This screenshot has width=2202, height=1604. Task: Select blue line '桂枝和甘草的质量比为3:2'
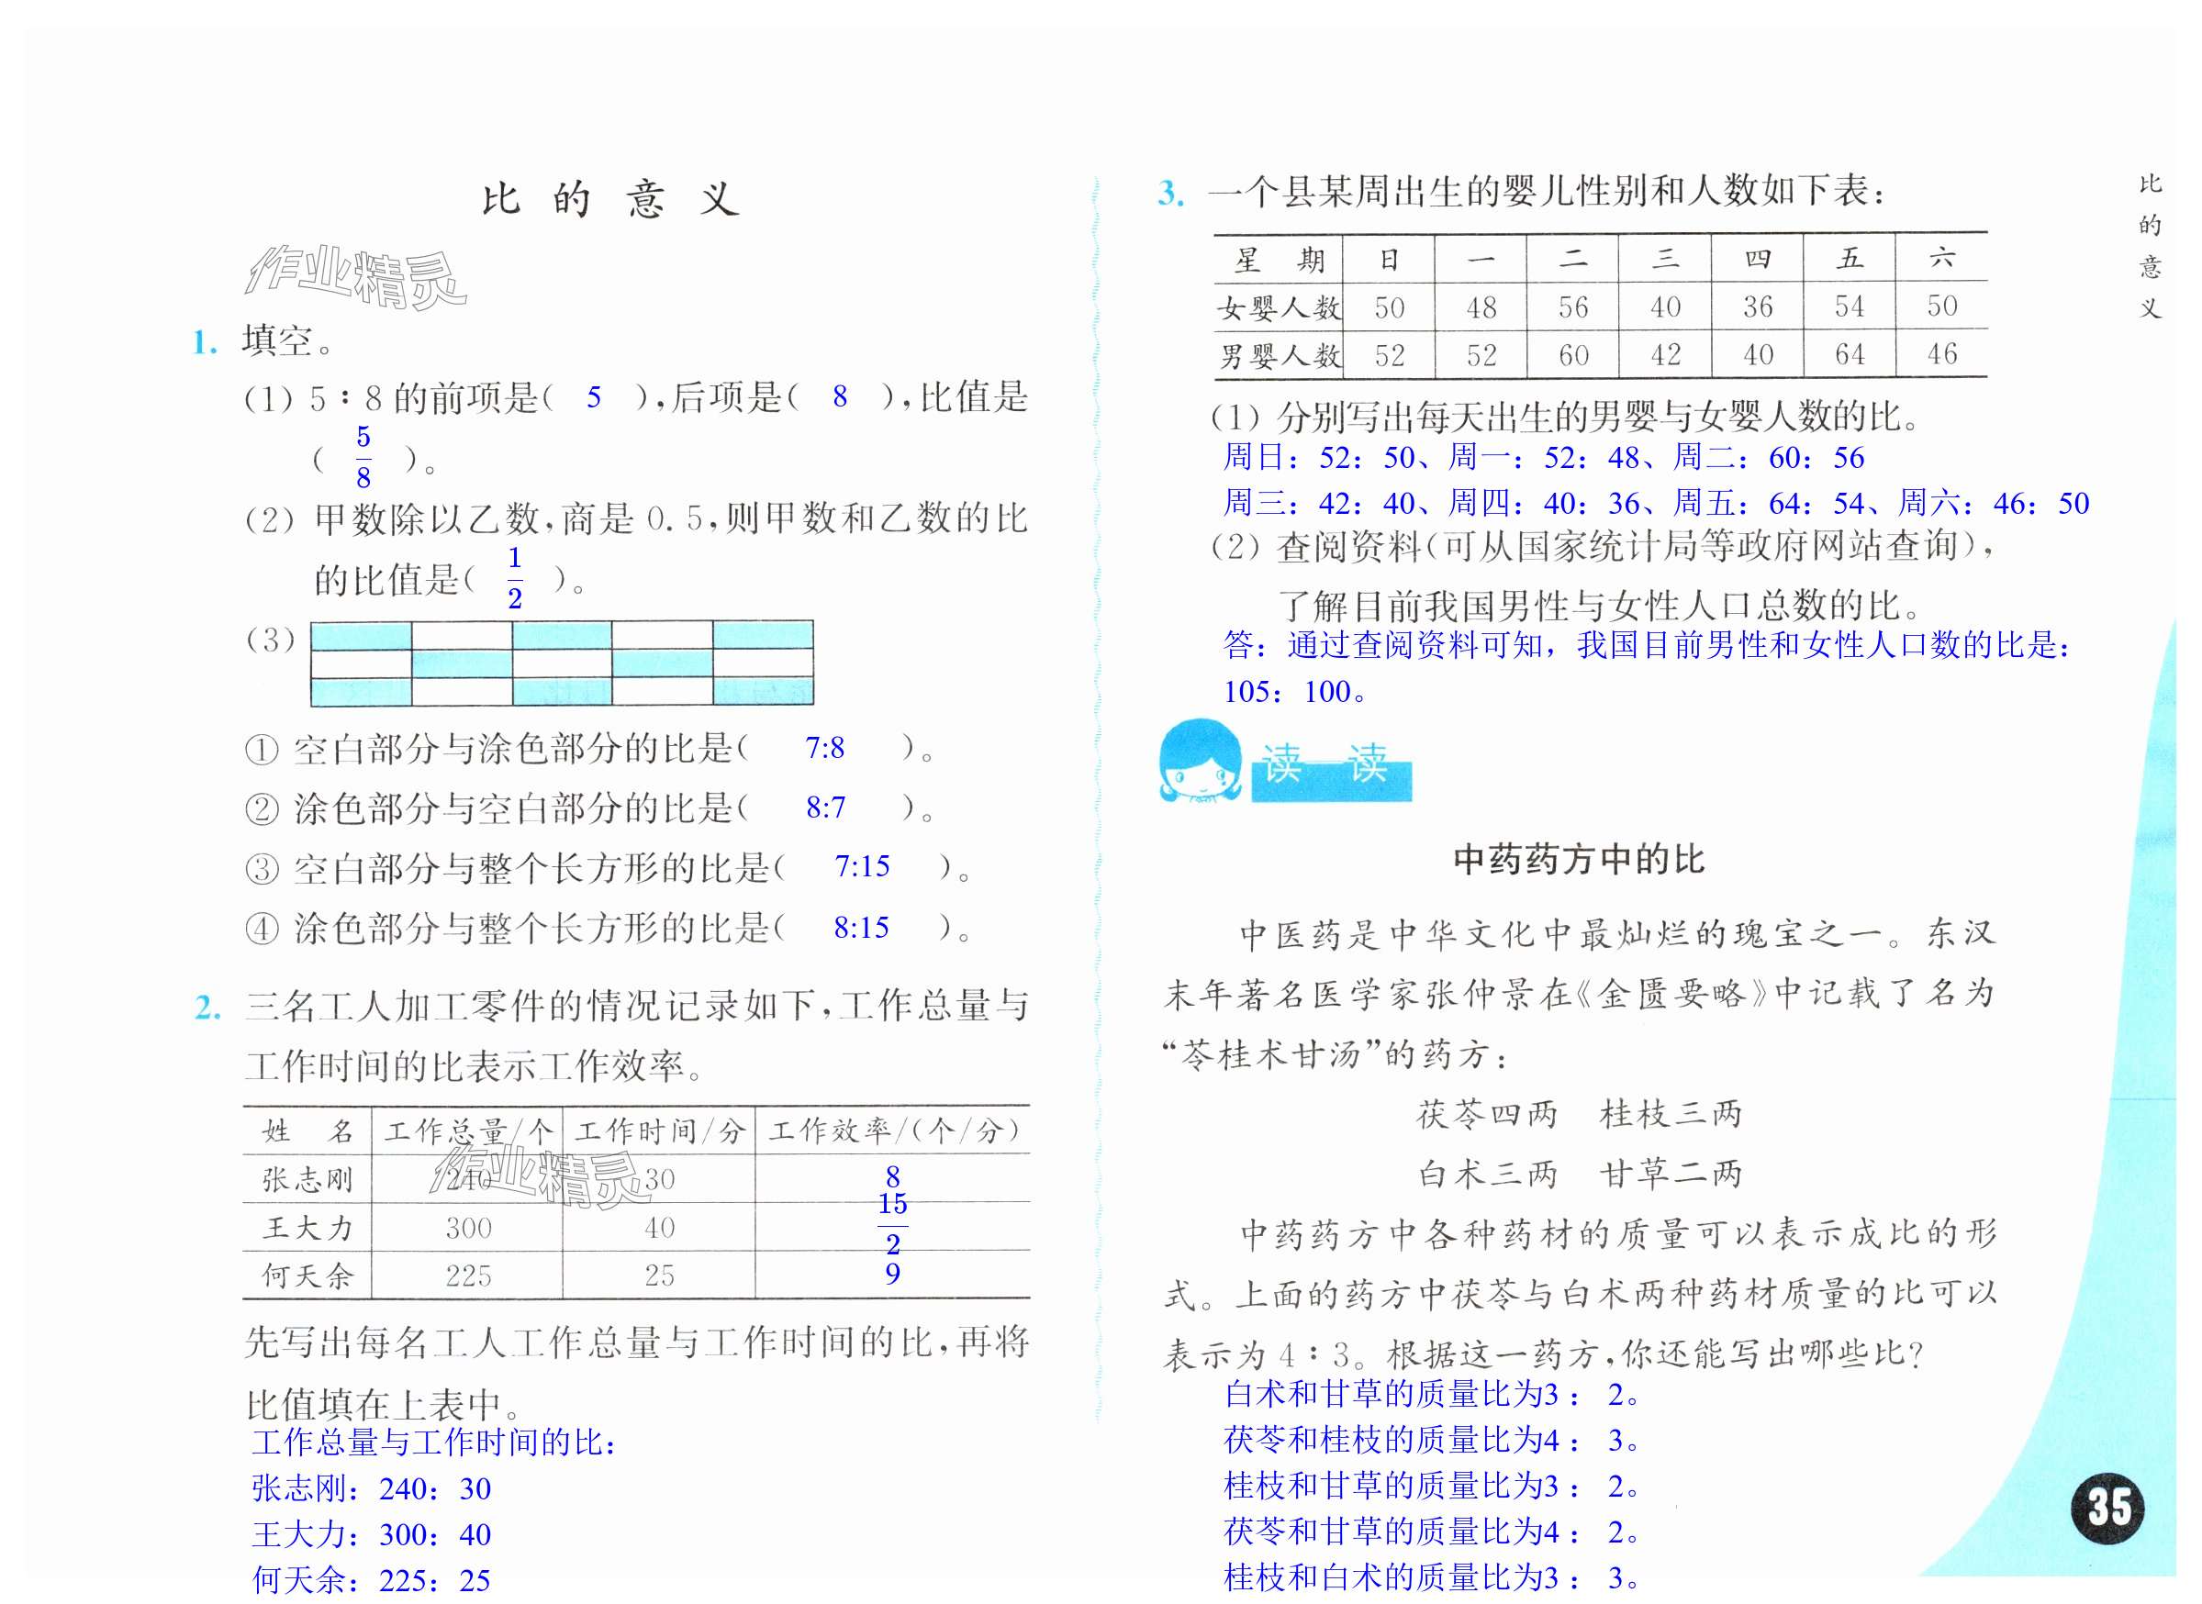[x=1433, y=1487]
